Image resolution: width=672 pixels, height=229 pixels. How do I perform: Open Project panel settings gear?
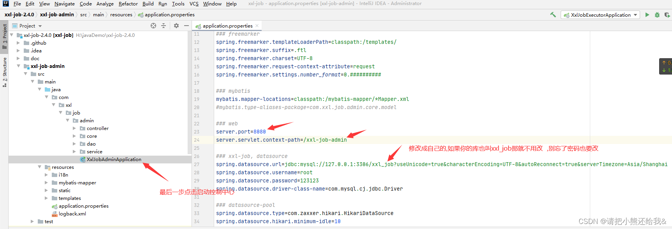[176, 26]
